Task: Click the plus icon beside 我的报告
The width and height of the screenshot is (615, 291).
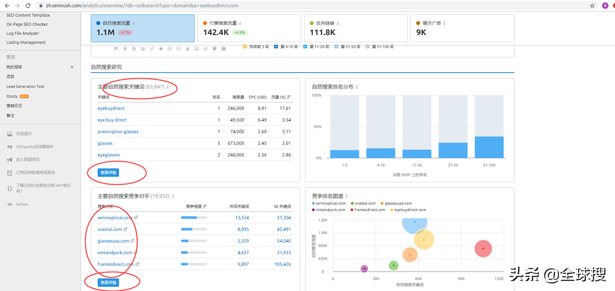Action: (x=72, y=67)
